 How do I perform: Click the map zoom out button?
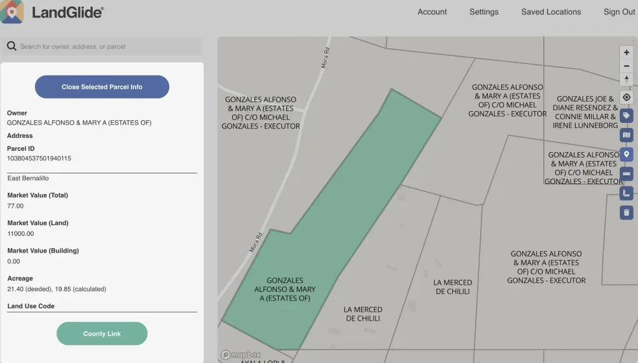(627, 67)
